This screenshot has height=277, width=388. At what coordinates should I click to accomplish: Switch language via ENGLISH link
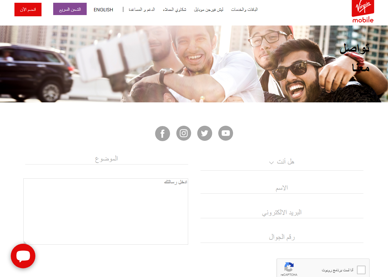(103, 10)
